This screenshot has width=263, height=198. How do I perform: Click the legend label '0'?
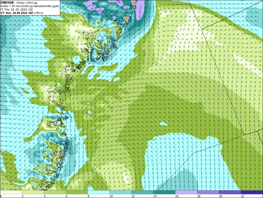click(1, 196)
